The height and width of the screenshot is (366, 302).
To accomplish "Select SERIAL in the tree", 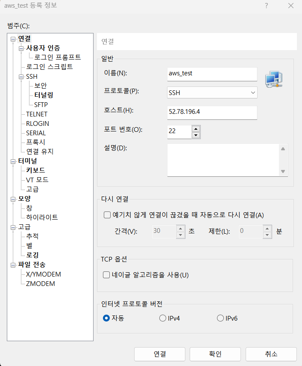I will point(36,133).
